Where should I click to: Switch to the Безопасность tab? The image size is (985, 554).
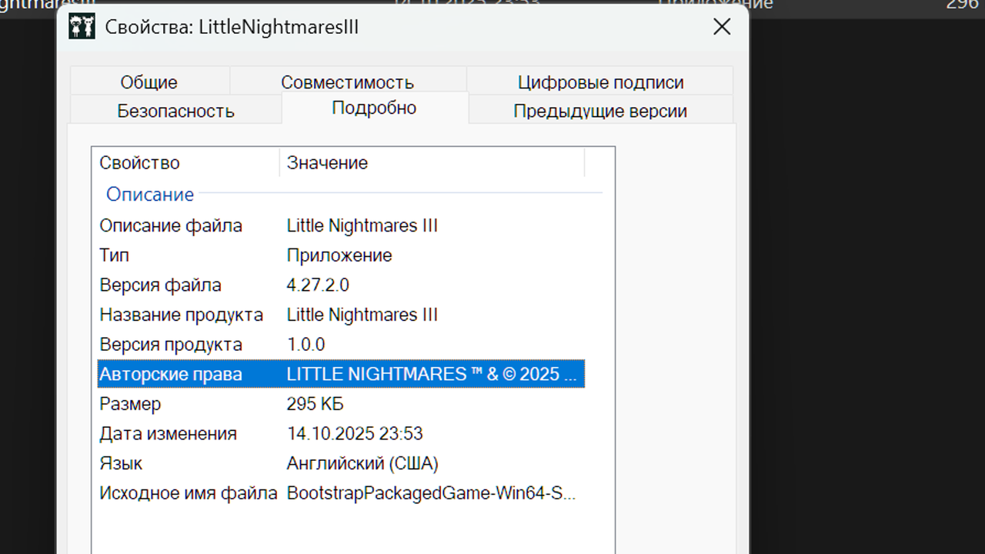tap(175, 110)
